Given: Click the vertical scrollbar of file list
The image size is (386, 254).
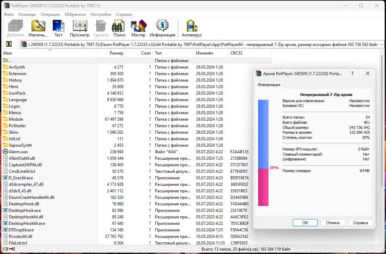Looking at the screenshot, I should tap(382, 118).
